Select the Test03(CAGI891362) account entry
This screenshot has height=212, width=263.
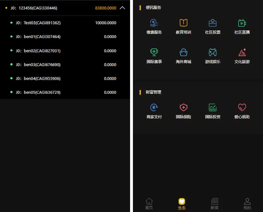coord(63,22)
